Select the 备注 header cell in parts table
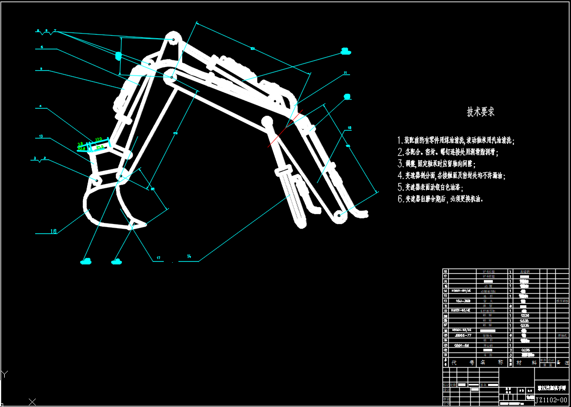This screenshot has width=571, height=407. tap(562, 363)
